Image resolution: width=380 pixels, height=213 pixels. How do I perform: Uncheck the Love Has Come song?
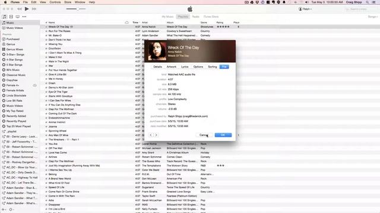point(46,153)
